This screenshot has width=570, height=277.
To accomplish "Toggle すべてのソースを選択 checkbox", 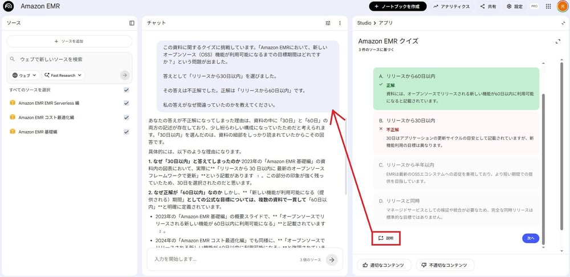I will 127,90.
